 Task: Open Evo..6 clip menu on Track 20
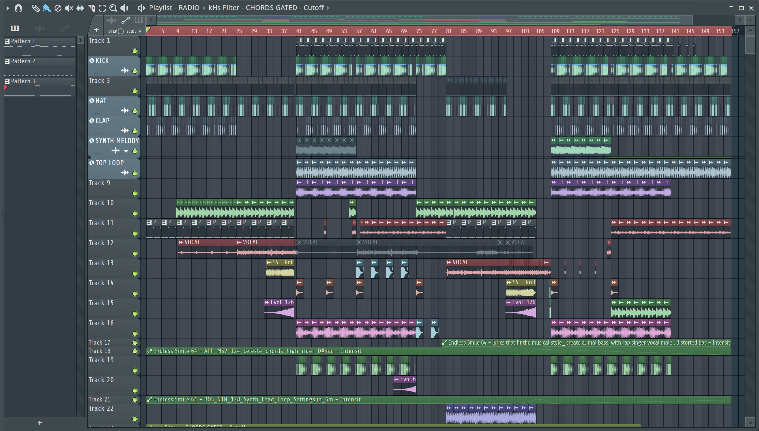point(396,379)
